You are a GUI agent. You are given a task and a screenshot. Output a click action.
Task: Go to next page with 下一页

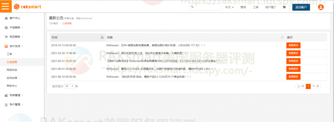pos(316,87)
